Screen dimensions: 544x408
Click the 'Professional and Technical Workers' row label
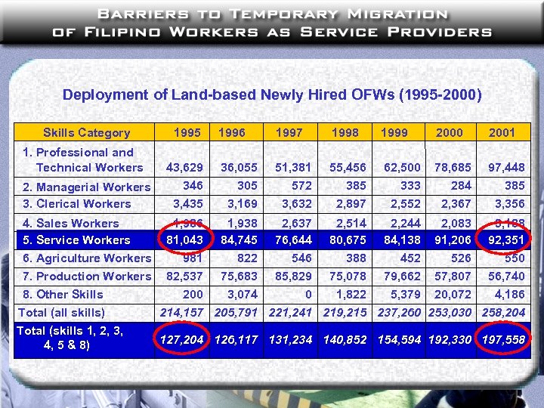coord(83,160)
